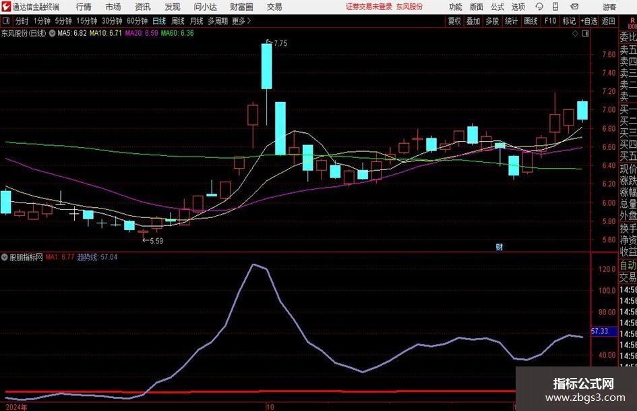Expand the 股朋指标网 indicator dropdown arrow
Image resolution: width=637 pixels, height=411 pixels.
[x=5, y=257]
